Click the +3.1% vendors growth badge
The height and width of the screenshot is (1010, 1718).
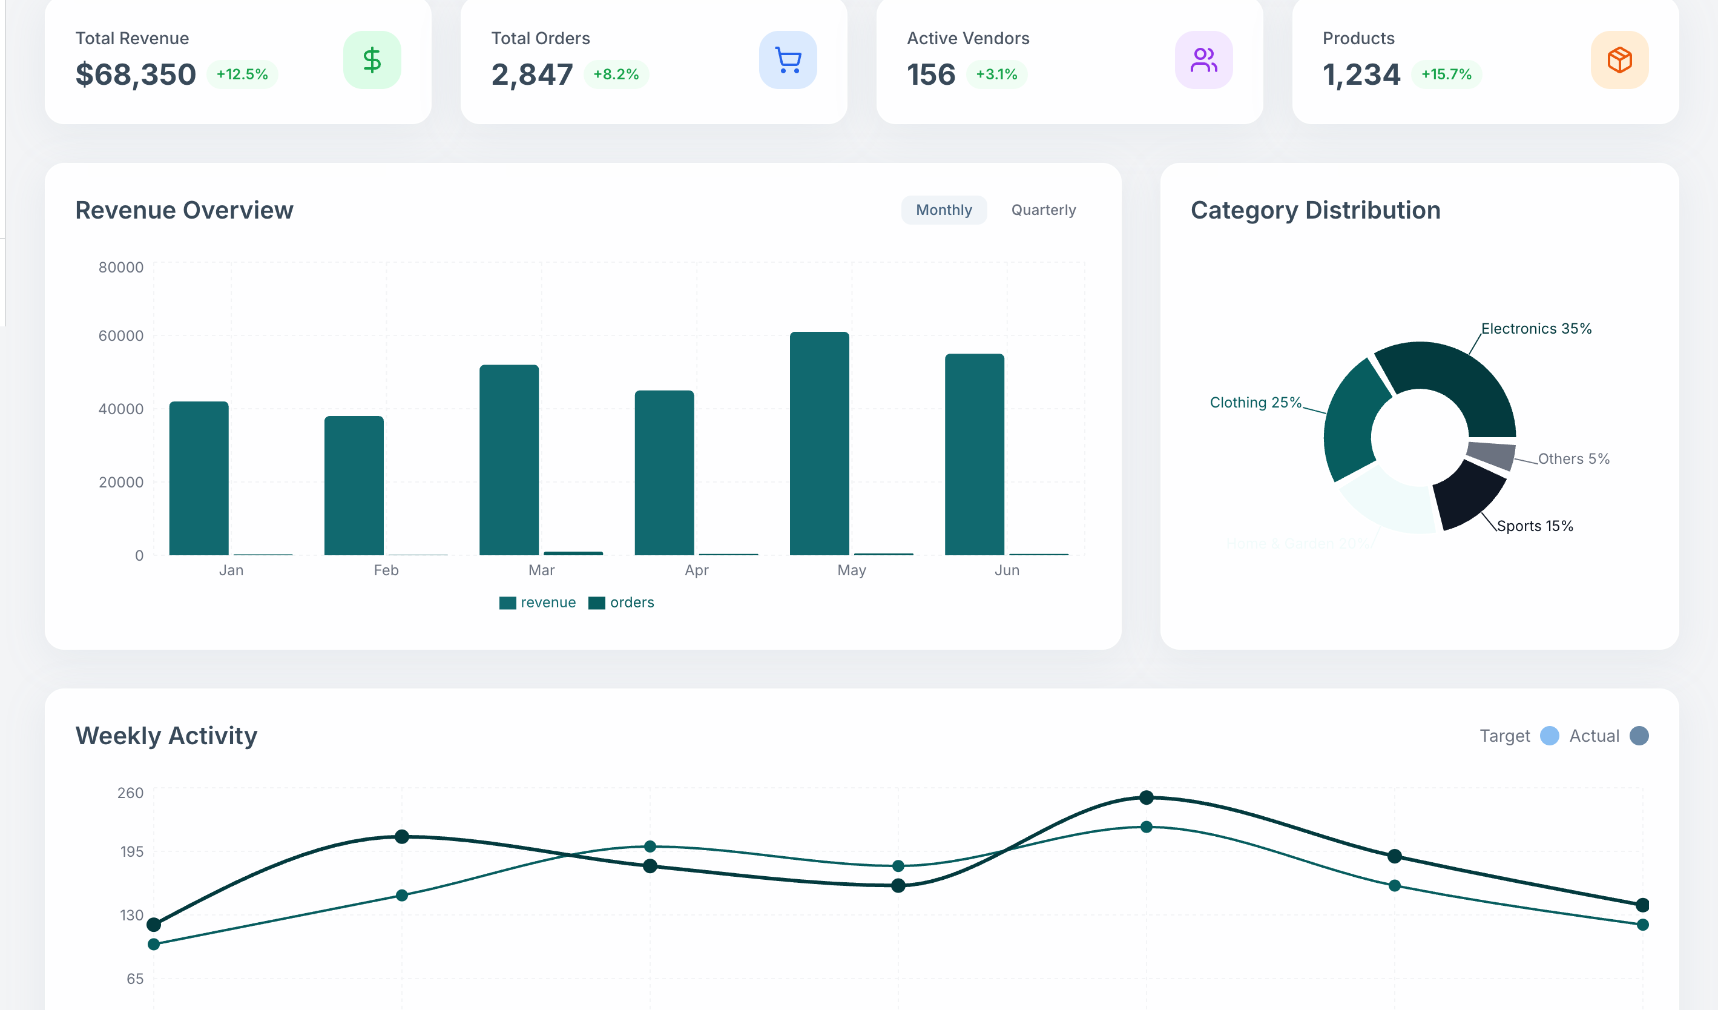(x=996, y=74)
